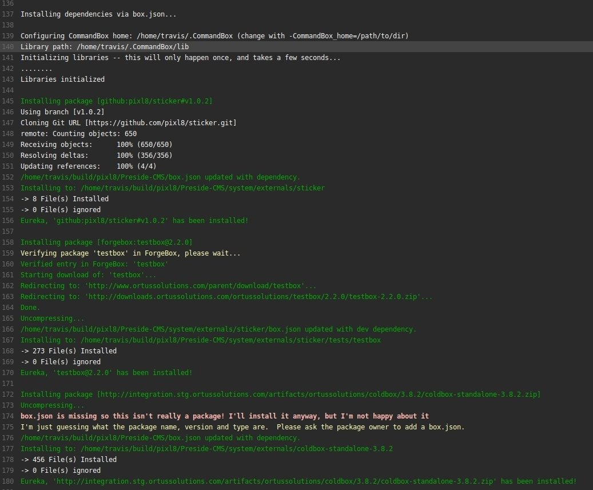Click the 'Cloning Git URL' line

click(x=128, y=123)
